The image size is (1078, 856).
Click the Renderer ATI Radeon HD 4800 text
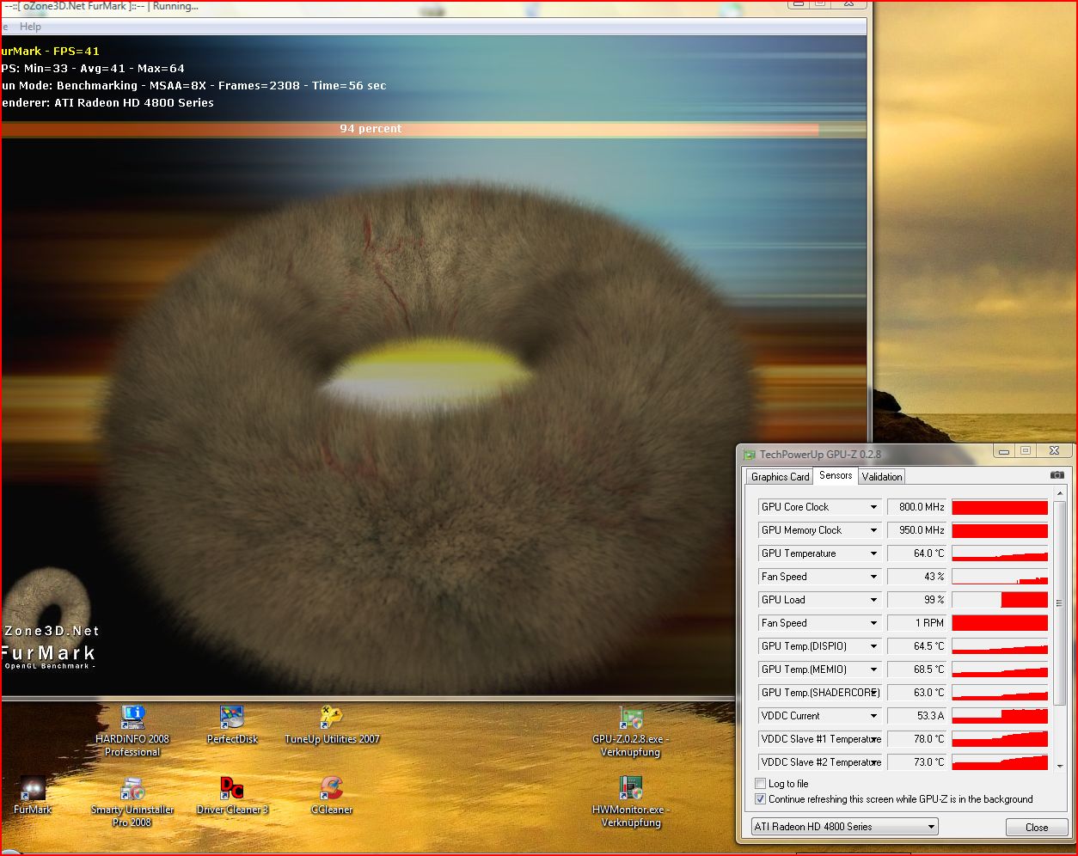107,102
